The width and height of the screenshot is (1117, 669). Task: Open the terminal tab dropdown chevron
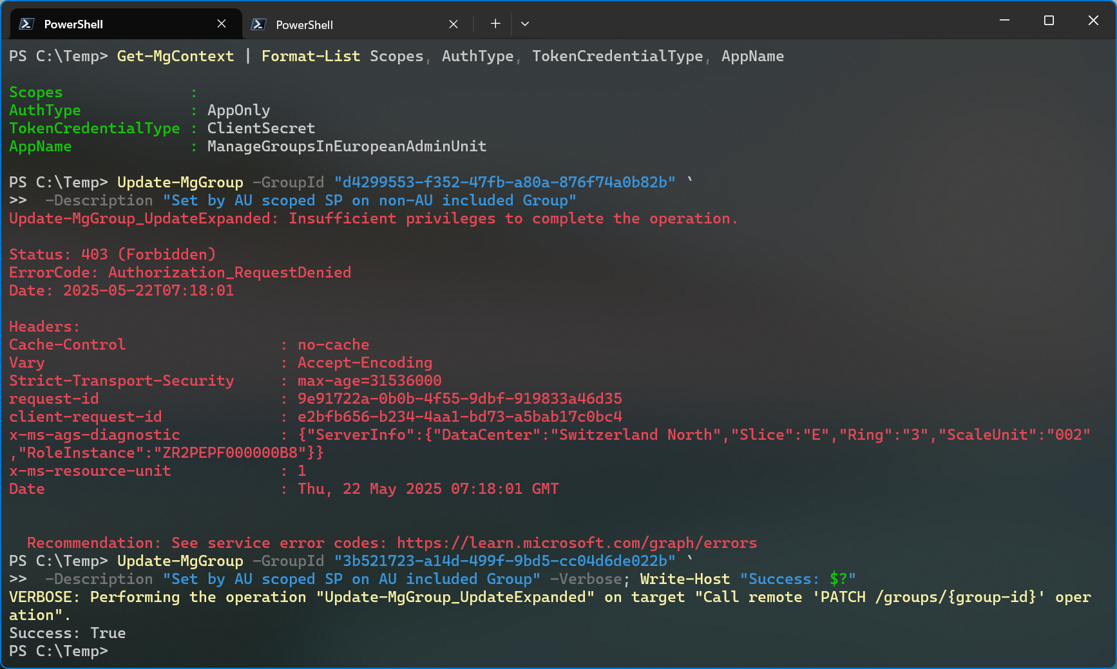tap(524, 24)
